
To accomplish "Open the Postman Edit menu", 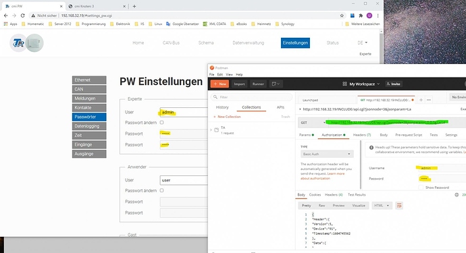I will [x=220, y=74].
